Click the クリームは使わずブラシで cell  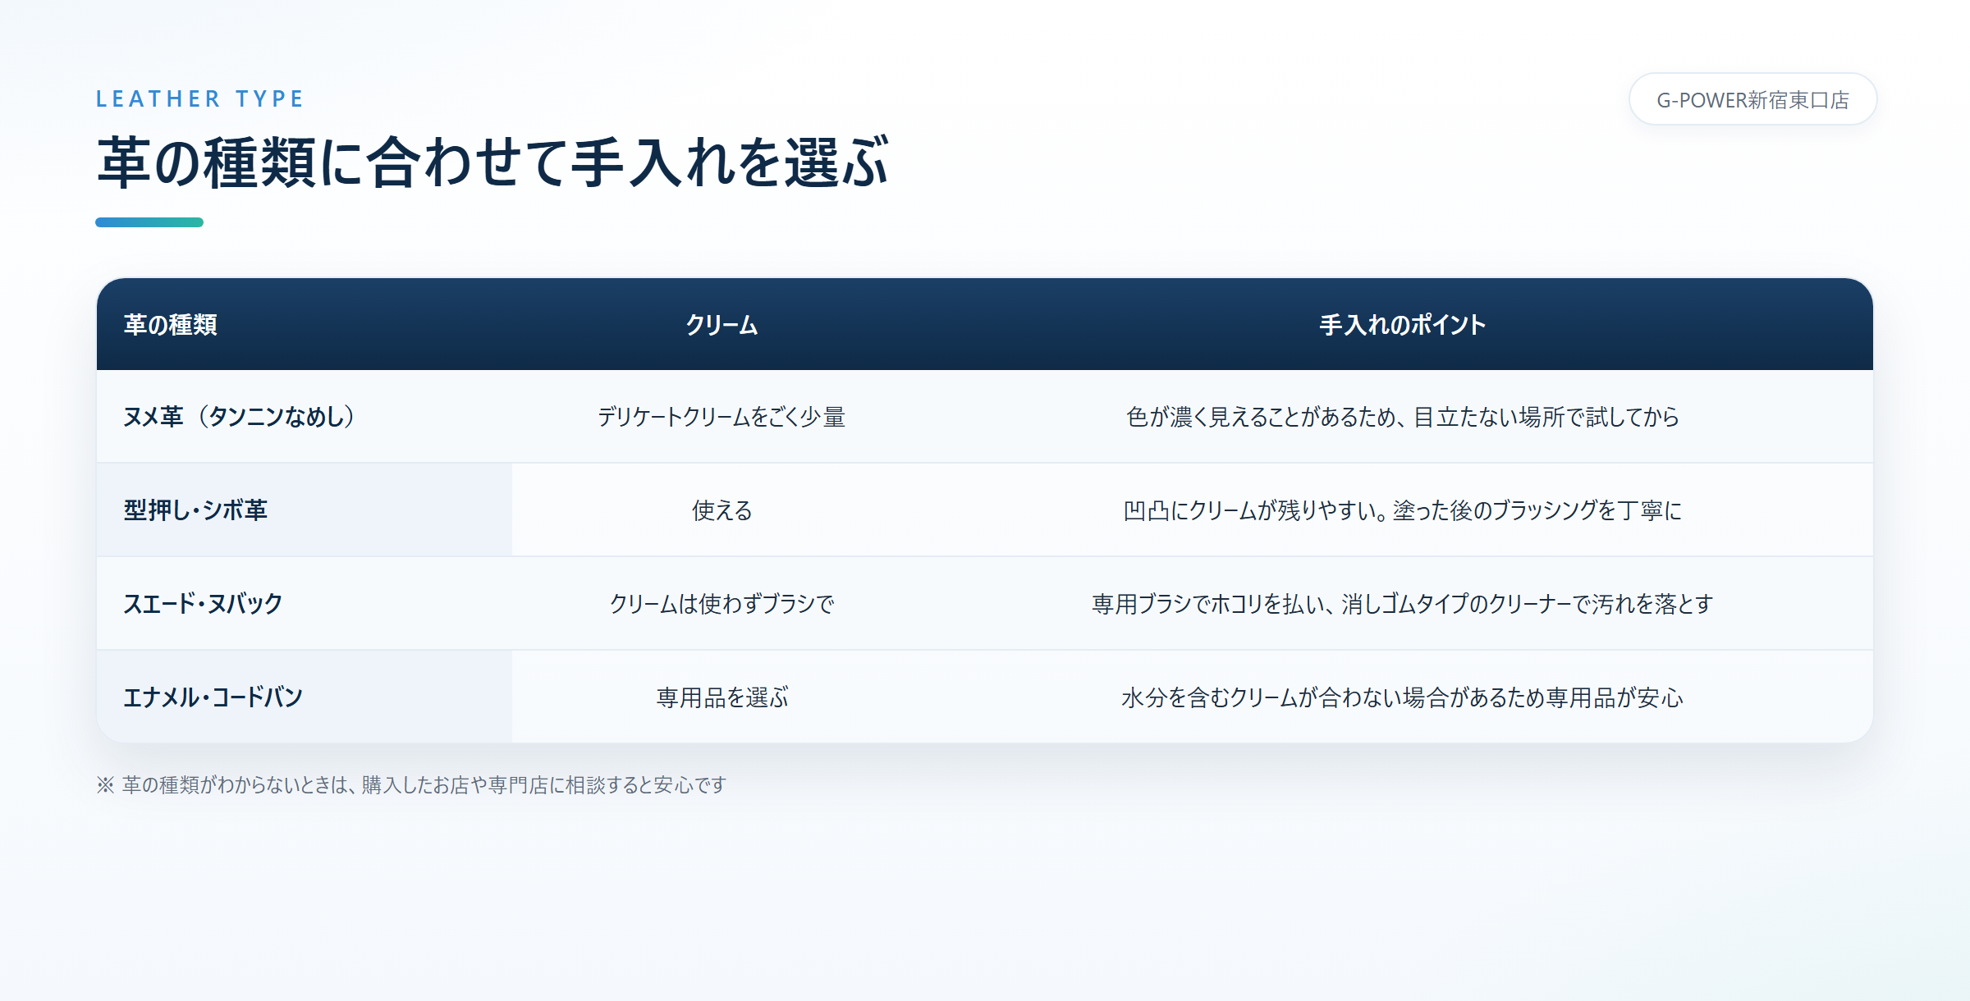click(x=722, y=604)
